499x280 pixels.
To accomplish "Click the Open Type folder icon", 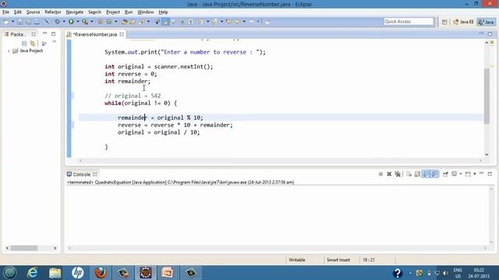I will click(124, 22).
